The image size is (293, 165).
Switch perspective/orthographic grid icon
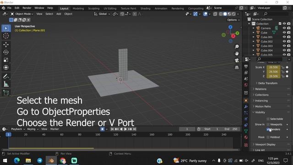pos(237,67)
